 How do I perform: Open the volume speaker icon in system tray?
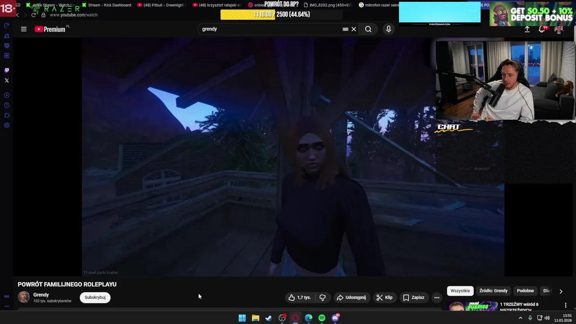coord(547,318)
